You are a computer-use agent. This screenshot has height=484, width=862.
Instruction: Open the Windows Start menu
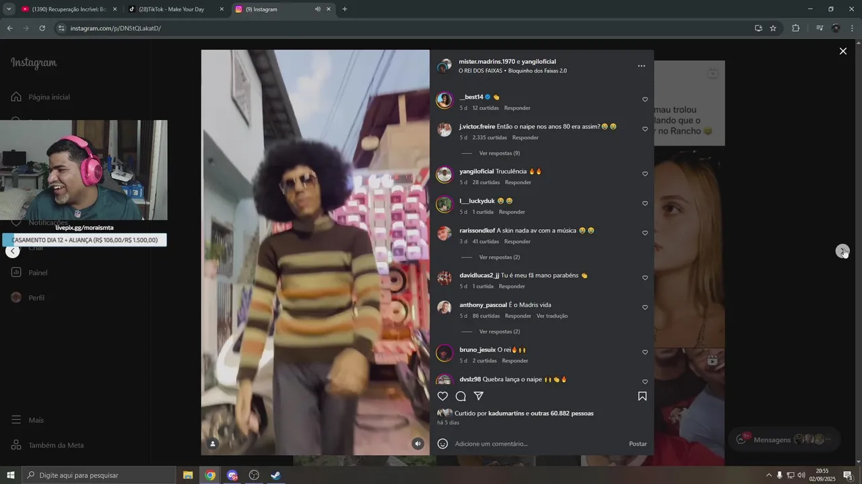tap(11, 475)
